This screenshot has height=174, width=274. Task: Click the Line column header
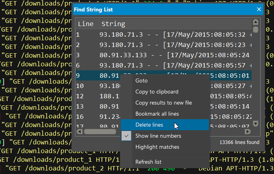point(87,24)
